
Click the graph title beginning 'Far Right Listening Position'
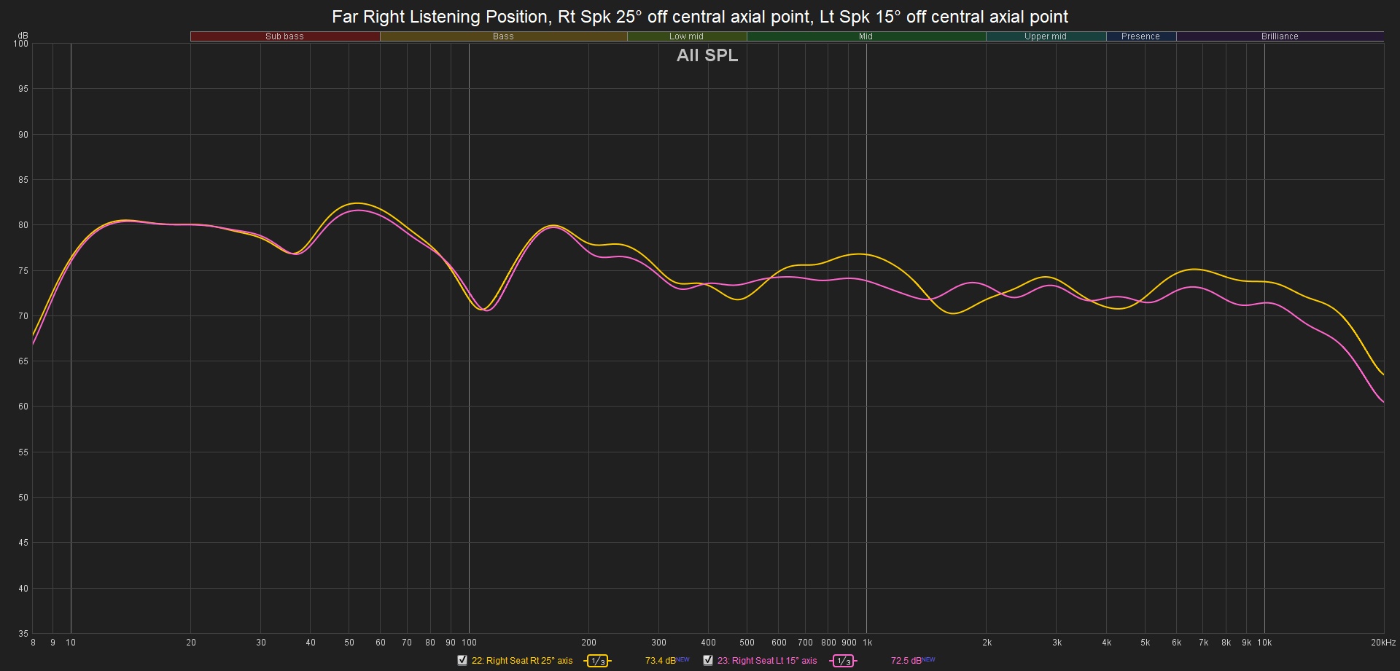[x=700, y=16]
